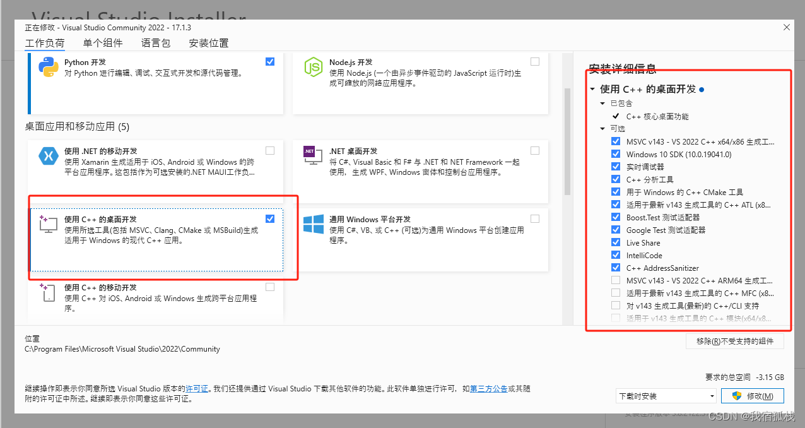This screenshot has width=805, height=428.
Task: Click the Xamarin .NET mobile development icon
Action: point(49,155)
